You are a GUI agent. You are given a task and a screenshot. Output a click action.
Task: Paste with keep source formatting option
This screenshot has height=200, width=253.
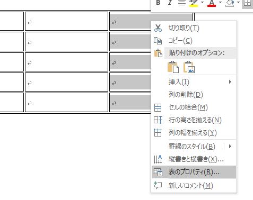(x=173, y=67)
